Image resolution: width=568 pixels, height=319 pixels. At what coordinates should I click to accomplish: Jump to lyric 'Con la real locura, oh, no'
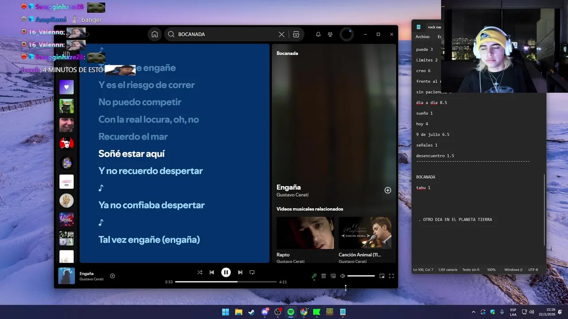pos(149,120)
